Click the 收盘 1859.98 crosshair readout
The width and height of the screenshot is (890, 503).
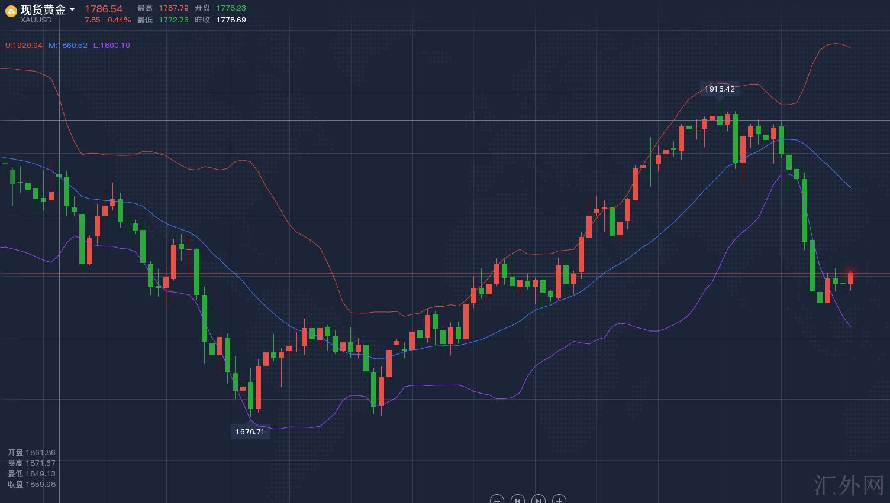31,485
